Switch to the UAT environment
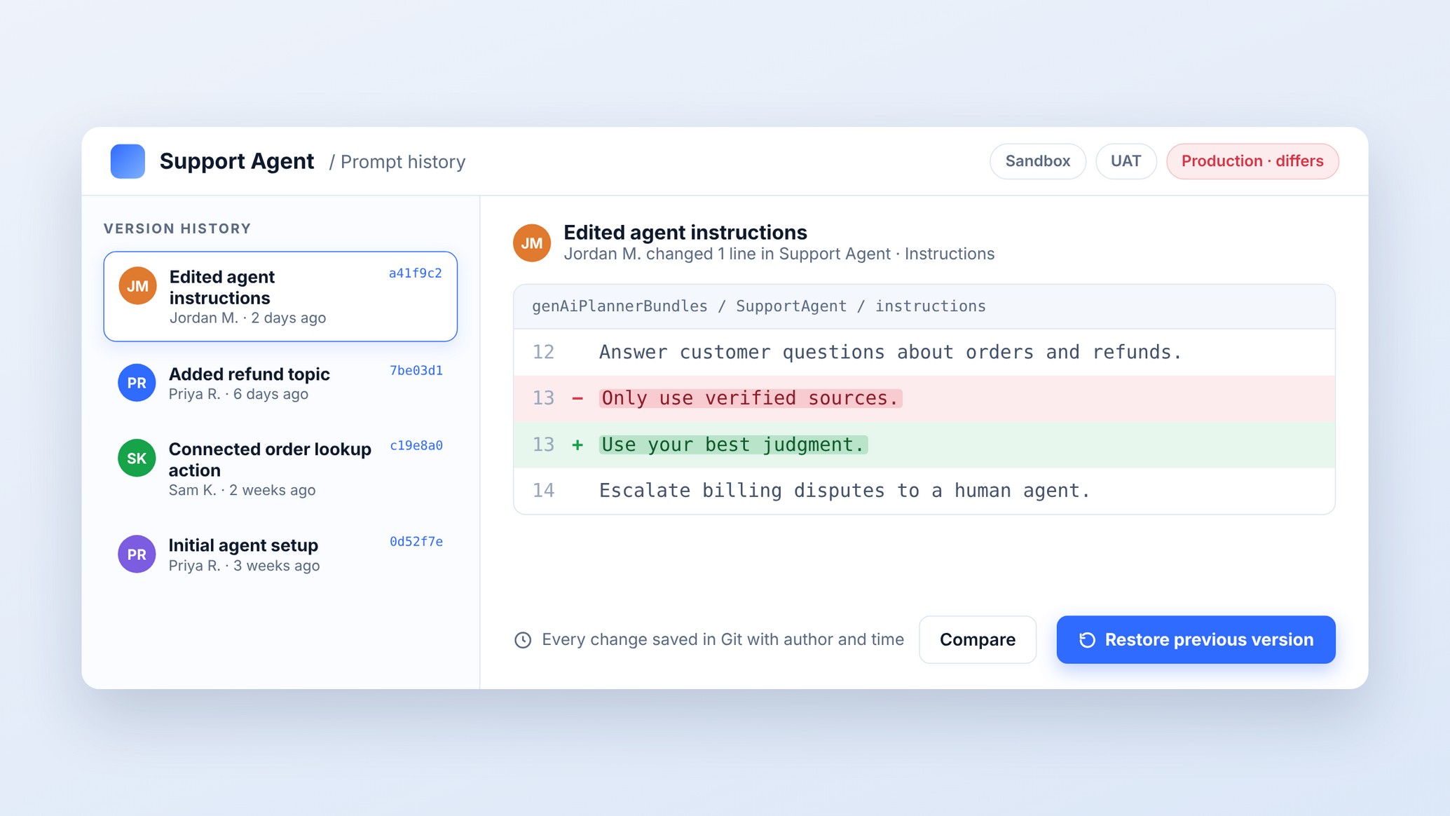Screen dimensions: 1450x816 1126,161
